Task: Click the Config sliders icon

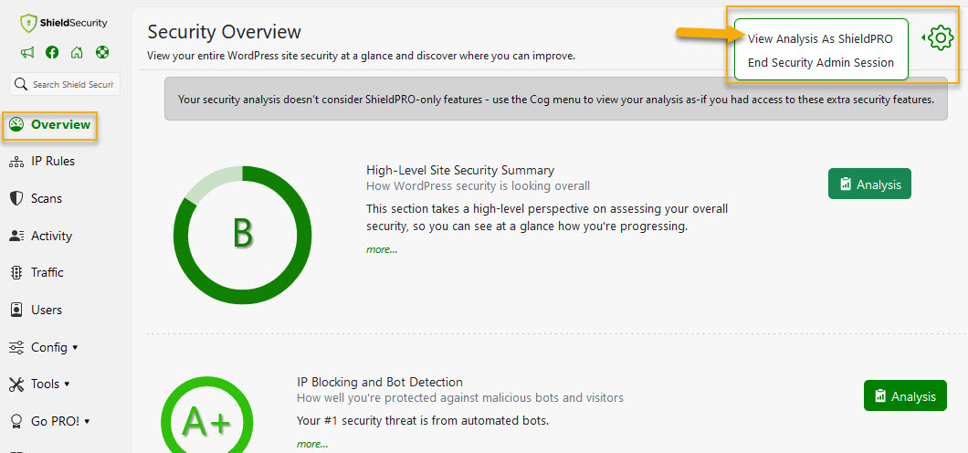Action: tap(16, 347)
